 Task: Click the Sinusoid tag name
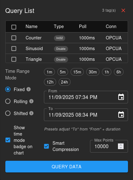[x=34, y=49]
